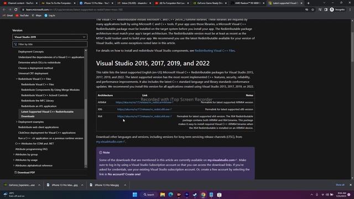Open Determine which DLLs to redistribute
Image resolution: width=354 pixels, height=199 pixels.
[39, 62]
